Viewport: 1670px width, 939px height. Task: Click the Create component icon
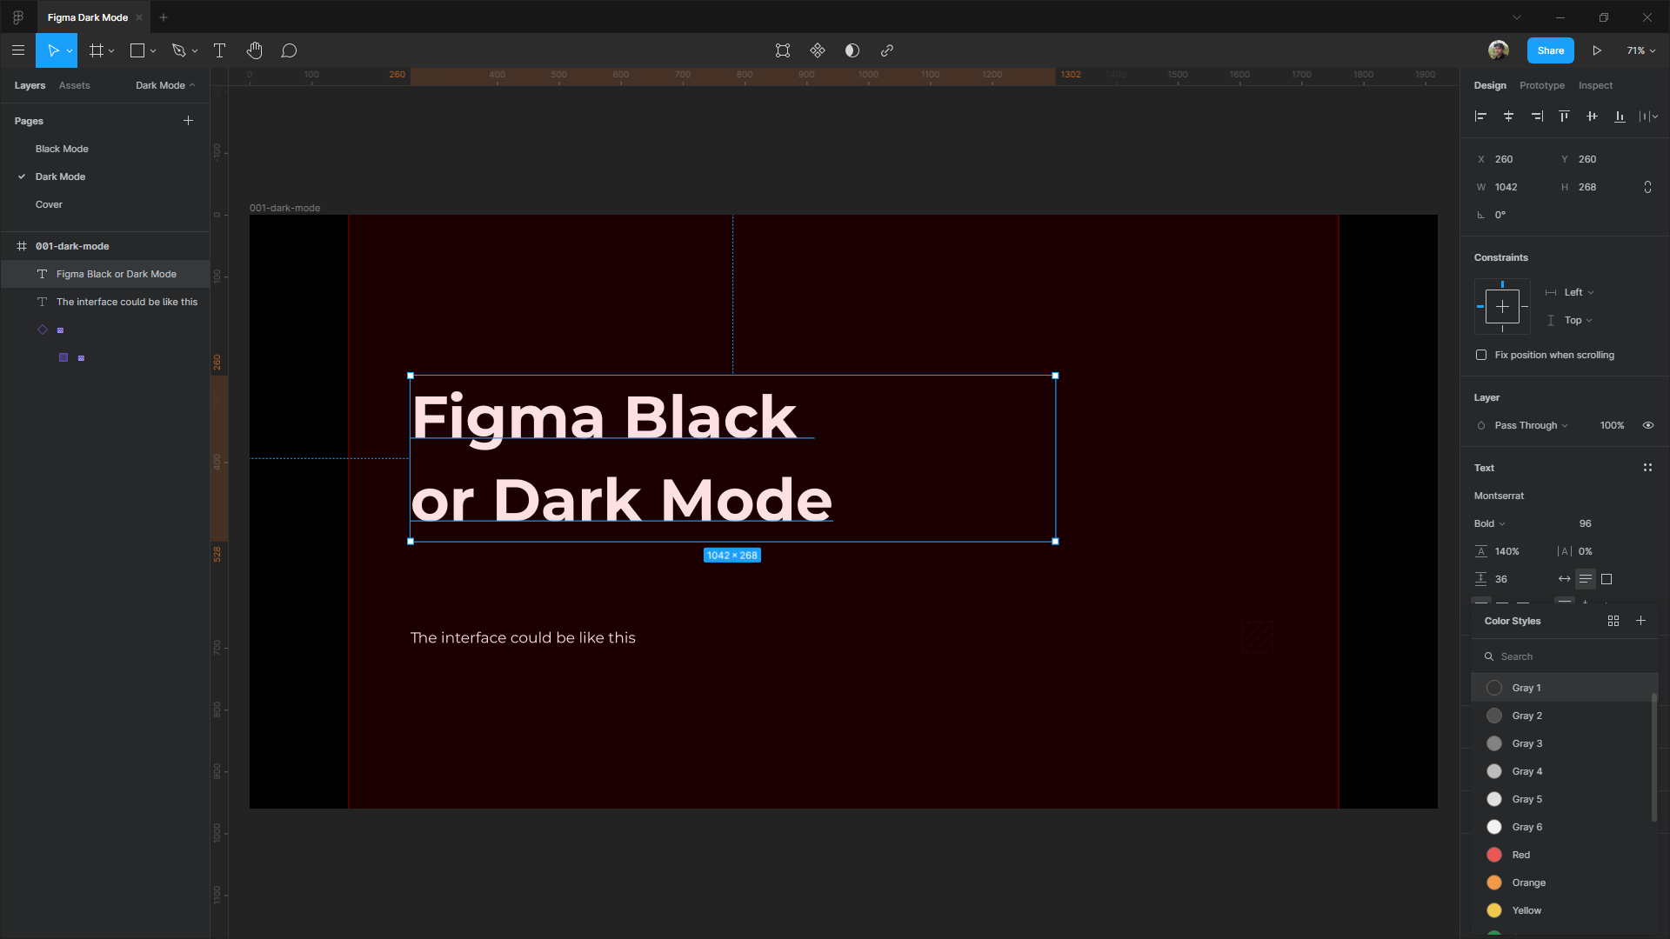pos(818,50)
